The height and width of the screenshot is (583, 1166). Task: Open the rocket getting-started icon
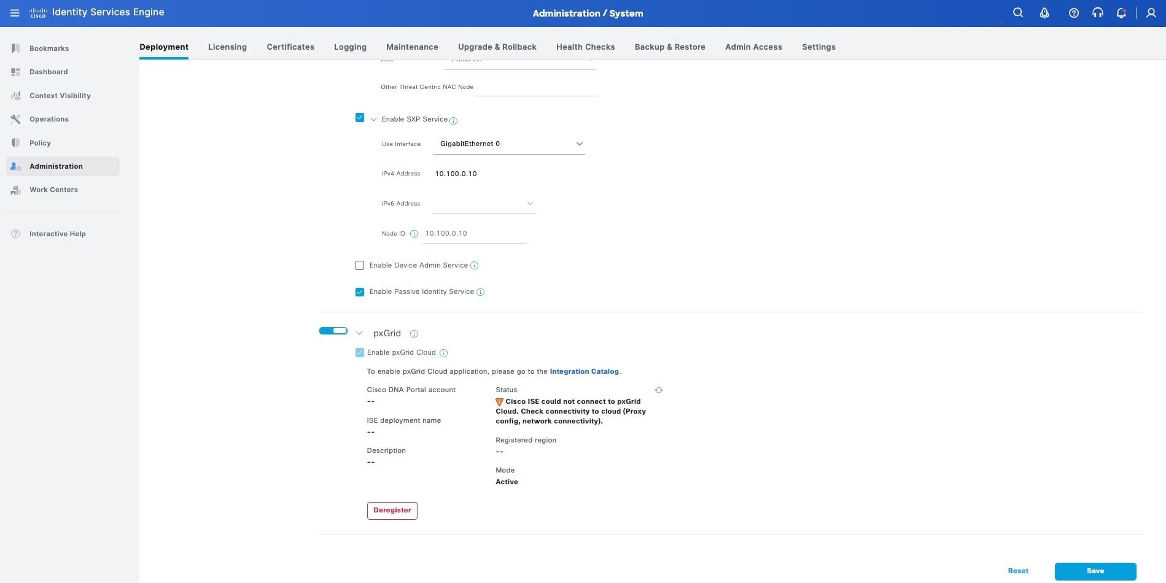click(1044, 13)
